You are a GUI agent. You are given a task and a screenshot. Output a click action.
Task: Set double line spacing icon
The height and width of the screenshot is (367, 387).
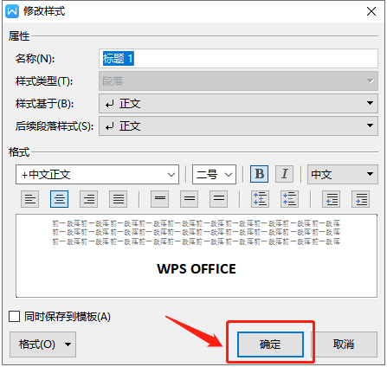tap(218, 199)
